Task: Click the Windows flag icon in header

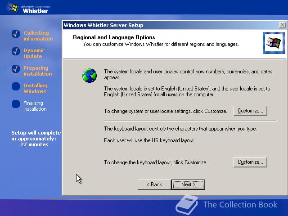Action: (x=274, y=43)
